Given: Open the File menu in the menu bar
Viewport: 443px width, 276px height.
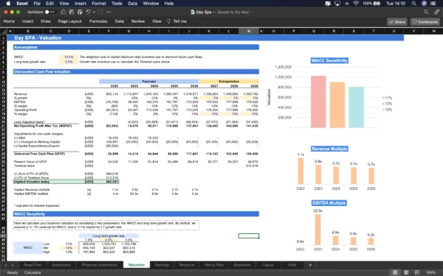Looking at the screenshot, I should [37, 4].
